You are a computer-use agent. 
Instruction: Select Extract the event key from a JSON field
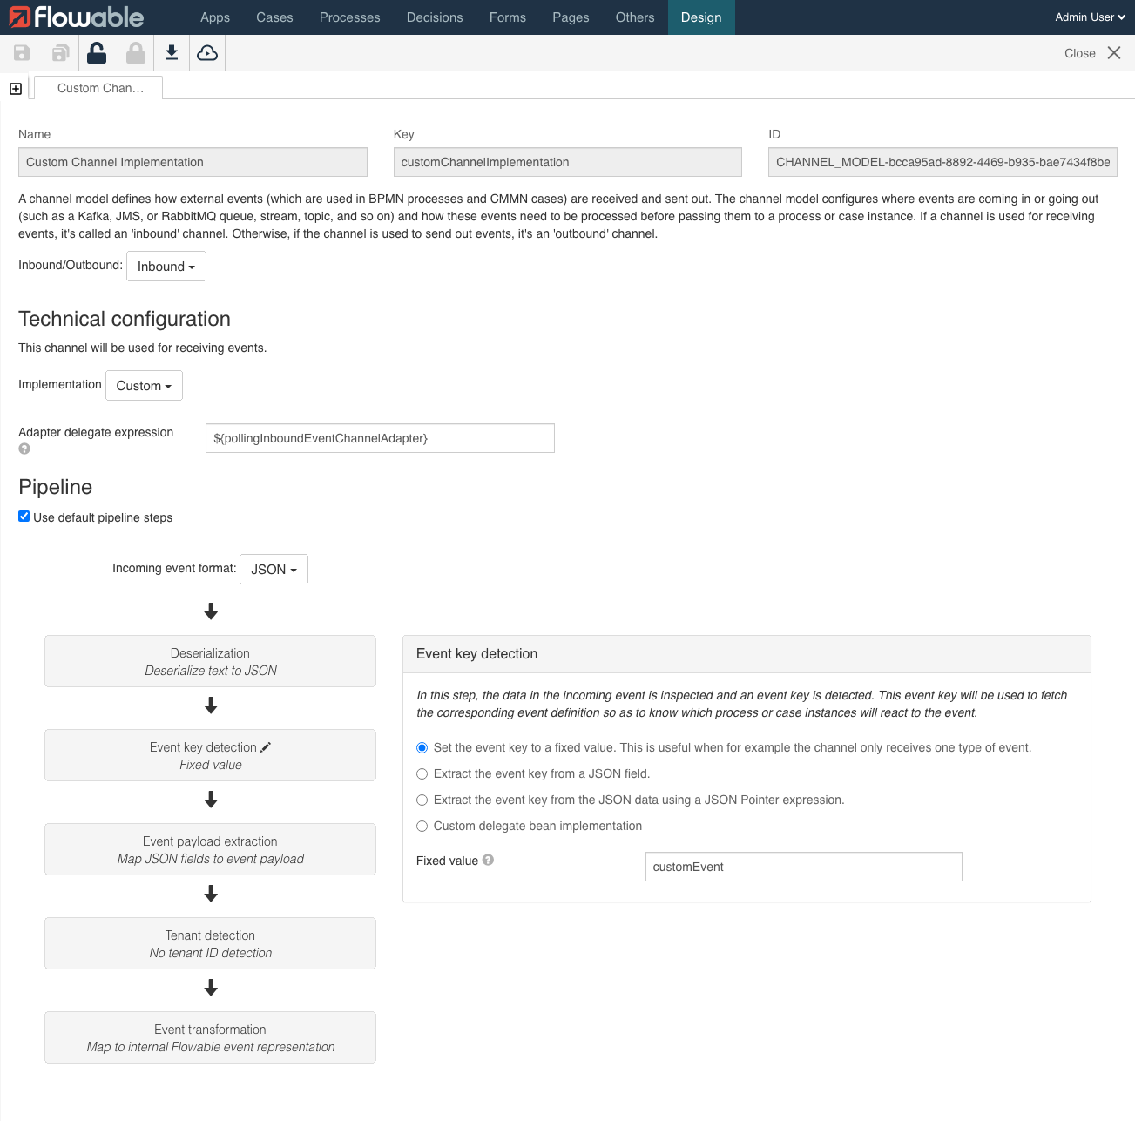click(422, 773)
